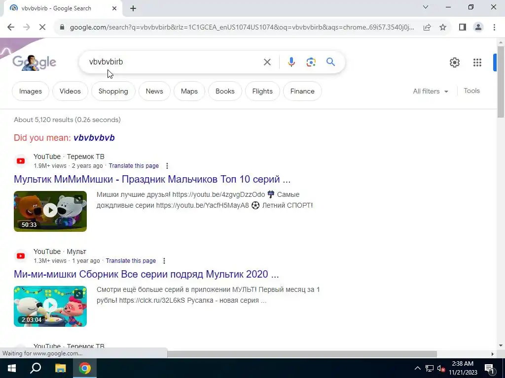The width and height of the screenshot is (505, 378).
Task: Switch to Shopping results
Action: (x=113, y=91)
